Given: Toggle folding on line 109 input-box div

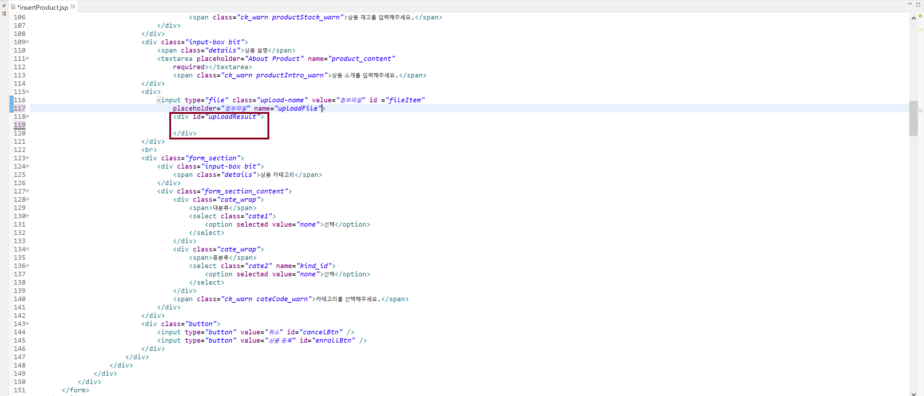Looking at the screenshot, I should [27, 42].
